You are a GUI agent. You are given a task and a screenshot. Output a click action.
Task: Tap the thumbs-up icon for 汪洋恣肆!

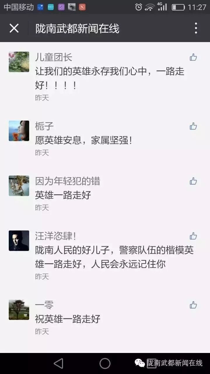pyautogui.click(x=193, y=236)
